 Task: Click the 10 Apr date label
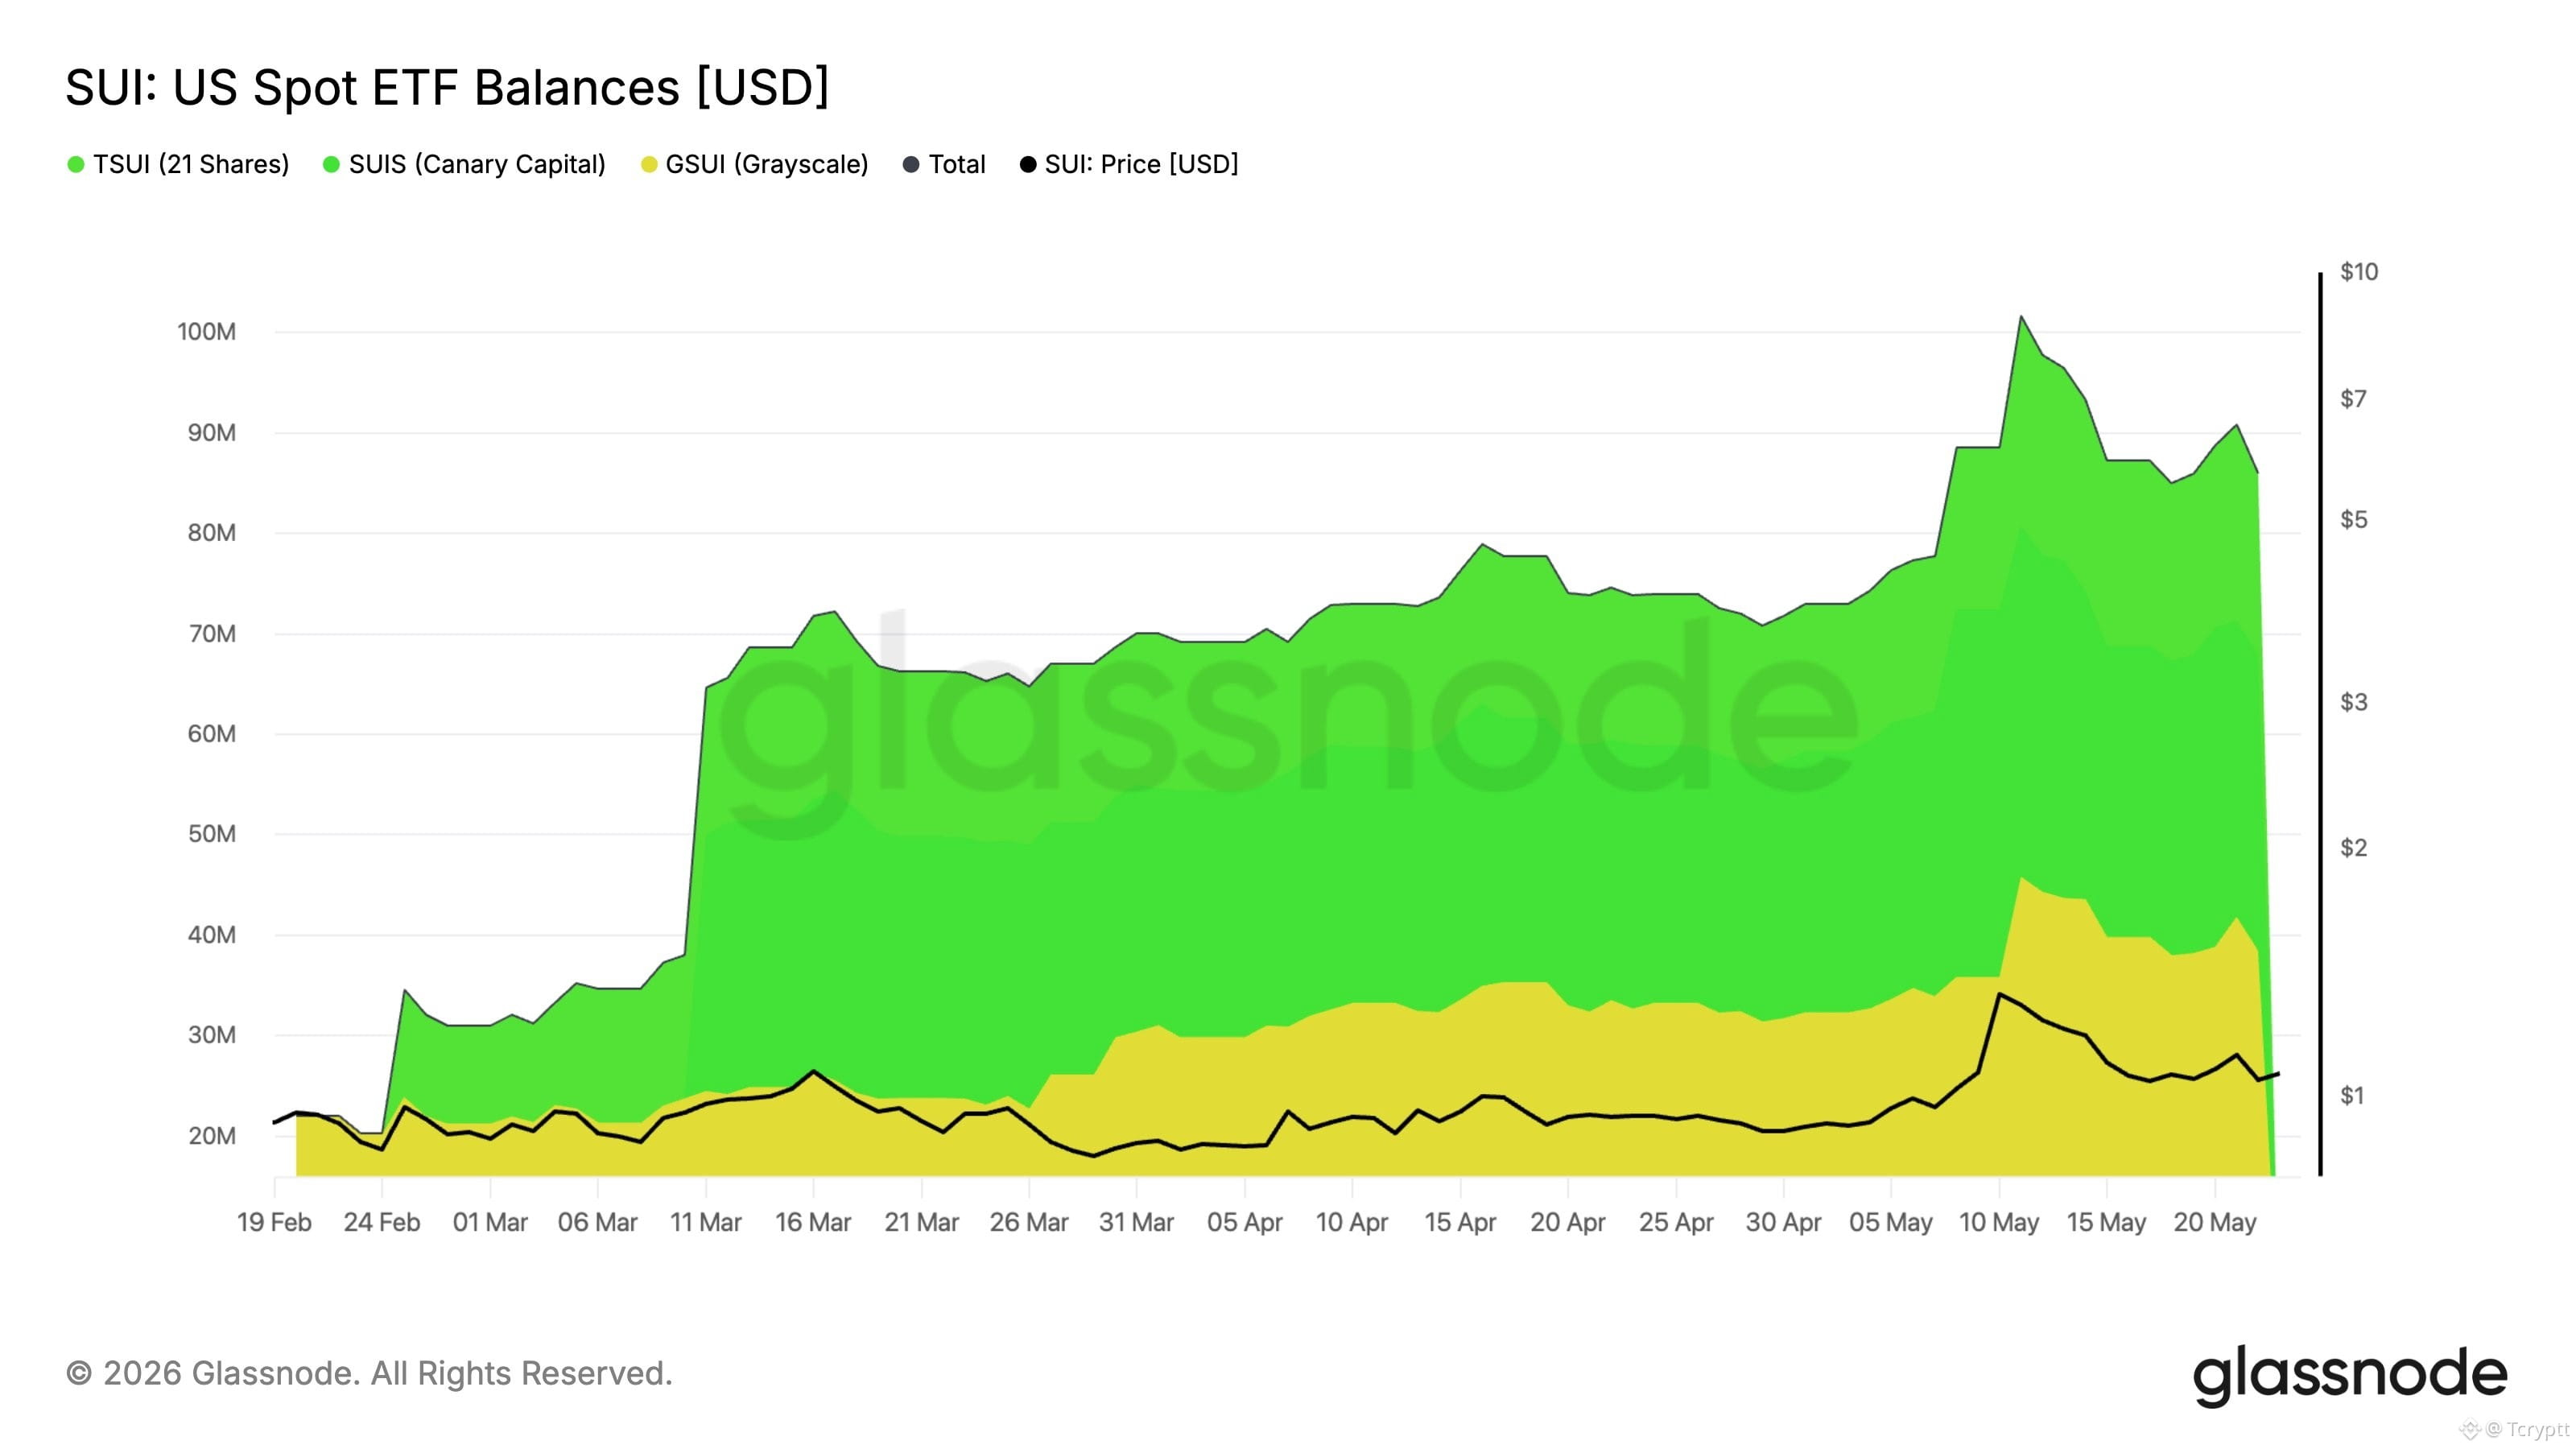click(1352, 1223)
